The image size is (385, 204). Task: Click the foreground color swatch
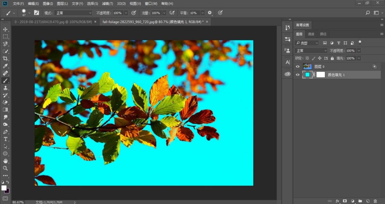click(4, 188)
